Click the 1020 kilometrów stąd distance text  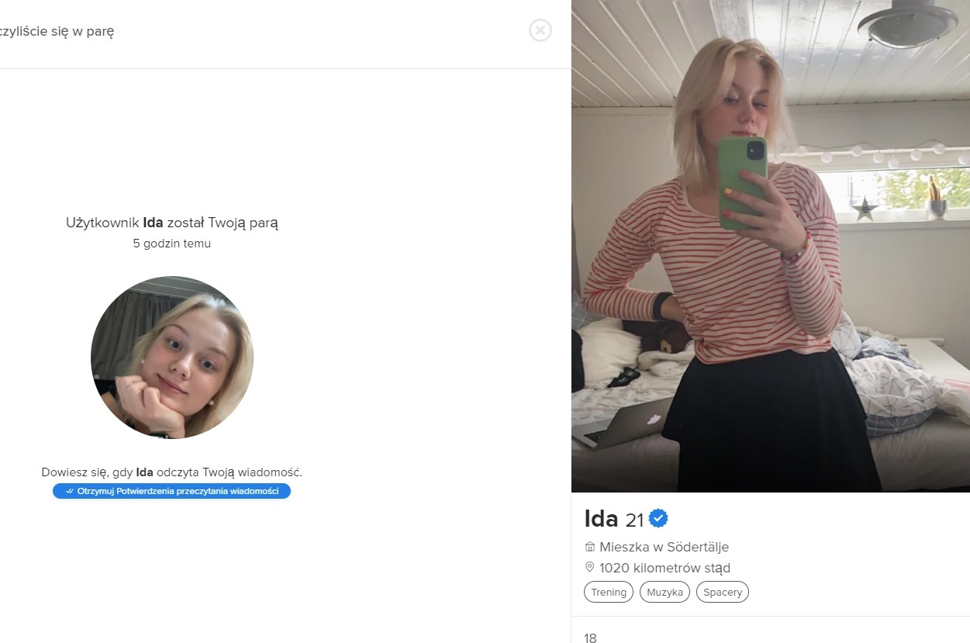(x=665, y=568)
